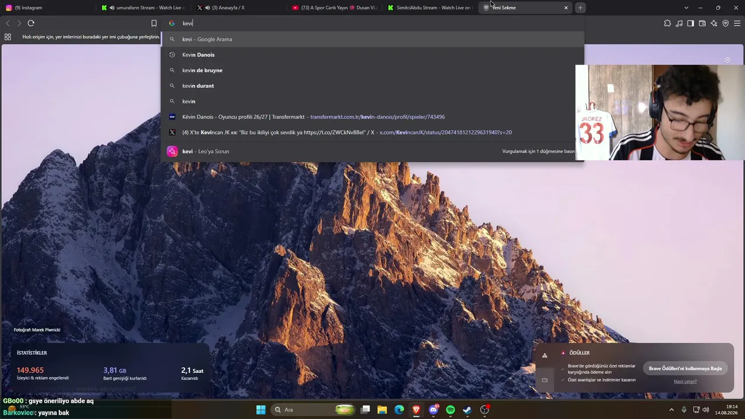The image size is (745, 419).
Task: Open the Windows Start menu
Action: [261, 410]
